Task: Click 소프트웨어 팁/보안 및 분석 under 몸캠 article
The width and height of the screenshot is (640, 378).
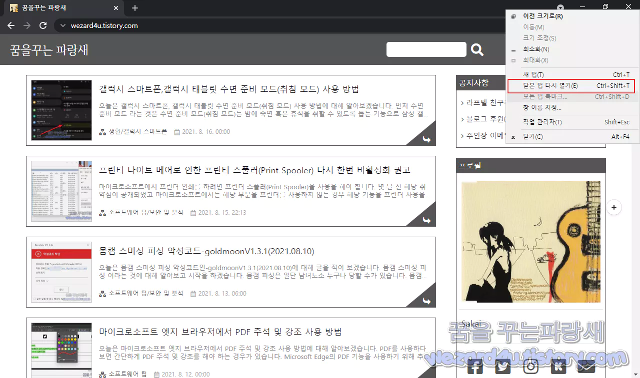Action: tap(146, 294)
